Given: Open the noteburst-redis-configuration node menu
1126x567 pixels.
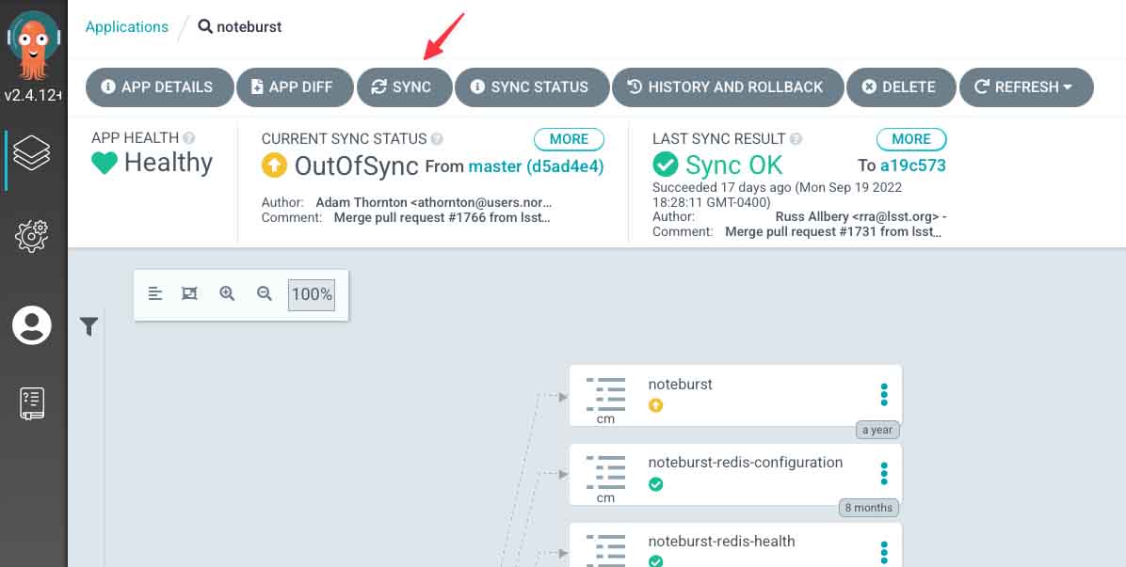Looking at the screenshot, I should [x=883, y=474].
